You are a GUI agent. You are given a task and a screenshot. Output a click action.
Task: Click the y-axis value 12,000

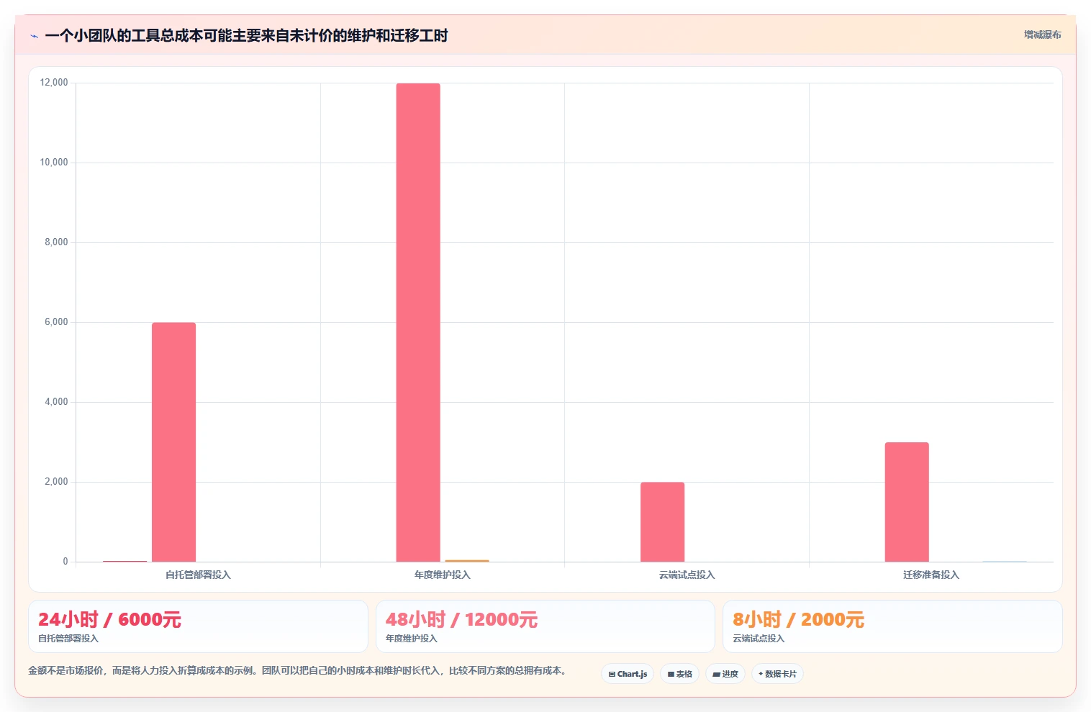54,83
